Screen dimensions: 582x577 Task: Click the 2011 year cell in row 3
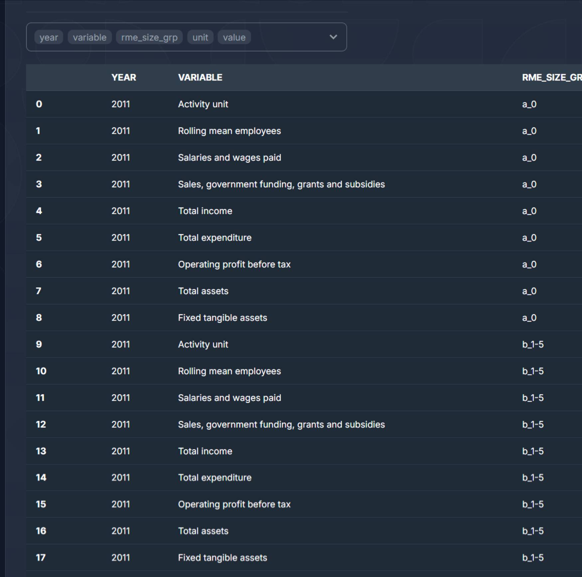tap(121, 184)
